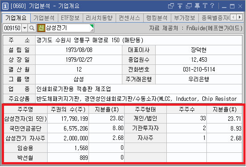Click shareholder name 박선철
This screenshot has width=246, height=167.
[x=25, y=158]
